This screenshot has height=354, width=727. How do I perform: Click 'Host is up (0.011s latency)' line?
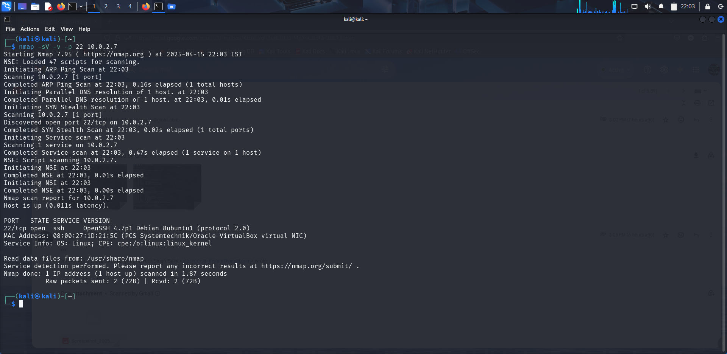coord(57,206)
